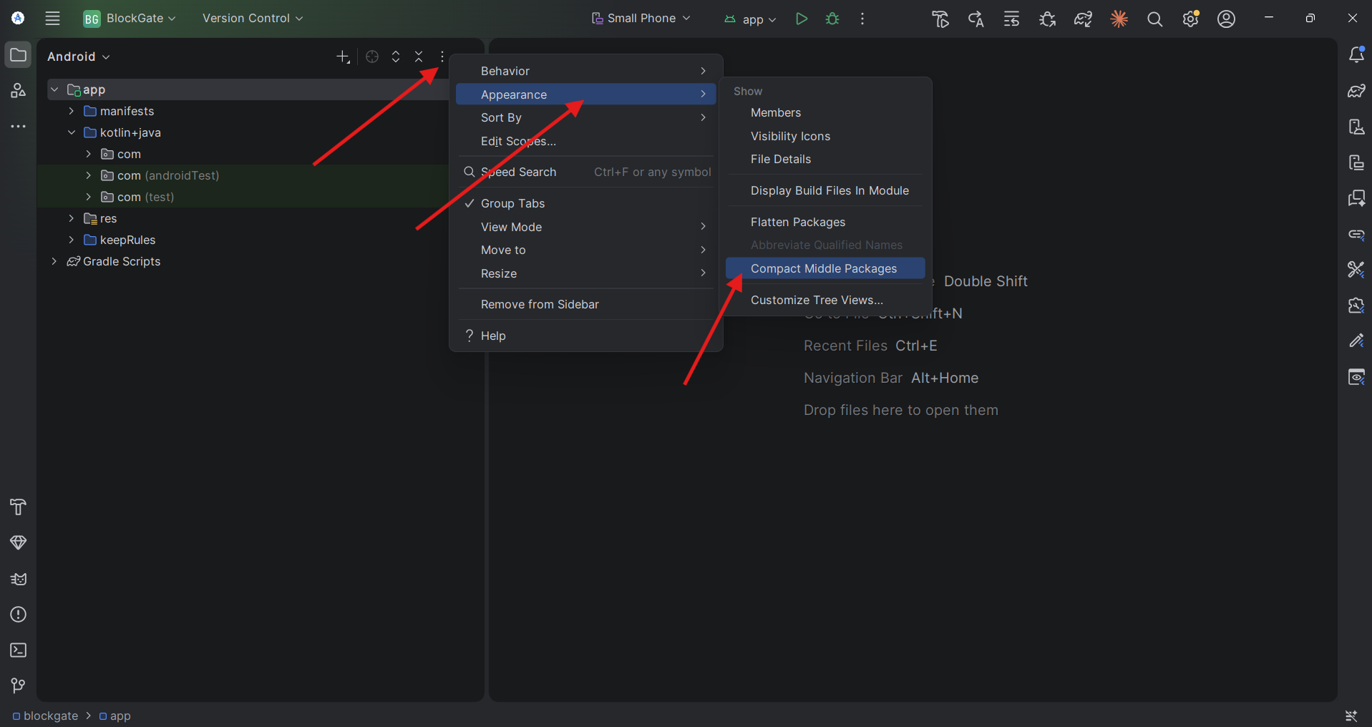Toggle Visibility Icons option
Screen dimensions: 1372x727
click(825, 136)
